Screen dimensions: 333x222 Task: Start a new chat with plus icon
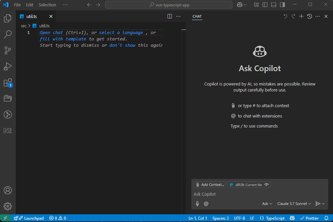pyautogui.click(x=301, y=16)
